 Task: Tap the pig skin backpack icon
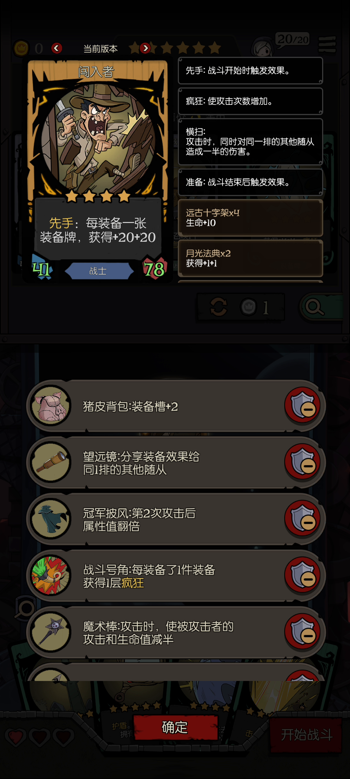51,406
